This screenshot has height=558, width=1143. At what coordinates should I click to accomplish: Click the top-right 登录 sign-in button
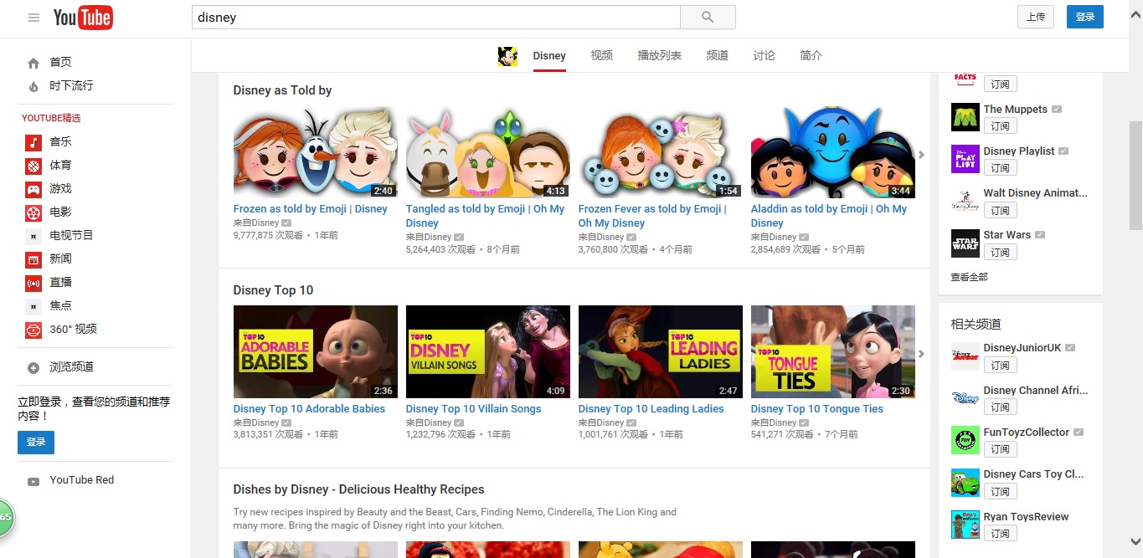point(1085,17)
